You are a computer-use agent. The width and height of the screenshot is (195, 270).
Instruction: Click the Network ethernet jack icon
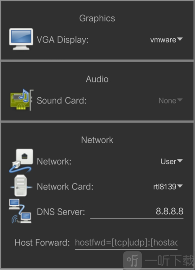21,161
